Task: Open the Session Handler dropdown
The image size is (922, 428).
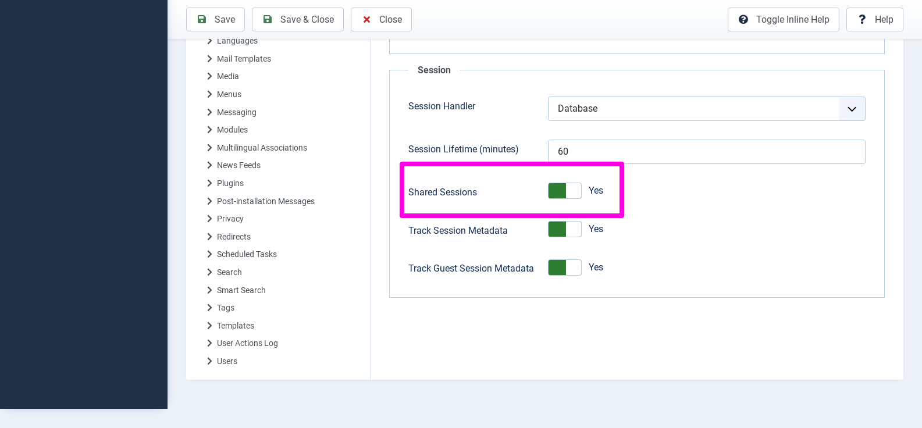Action: pos(707,109)
